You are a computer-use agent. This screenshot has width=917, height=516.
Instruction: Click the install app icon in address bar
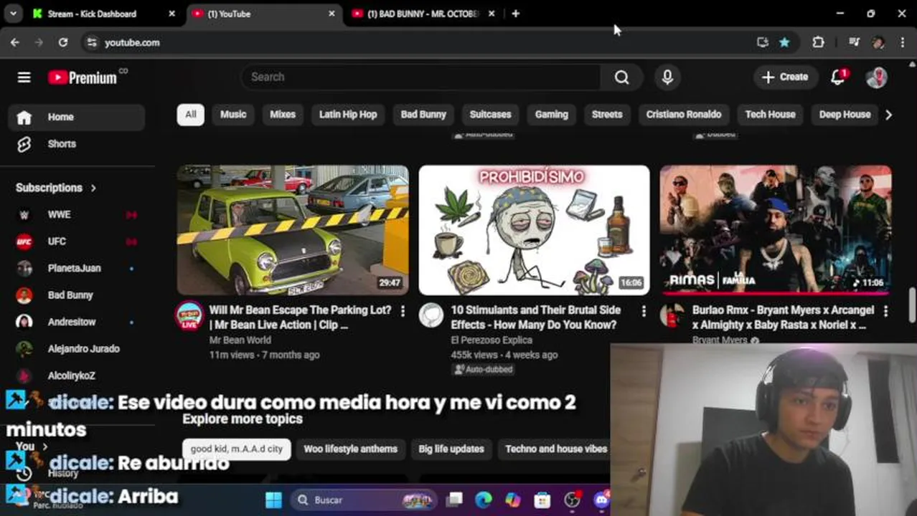[x=762, y=43]
